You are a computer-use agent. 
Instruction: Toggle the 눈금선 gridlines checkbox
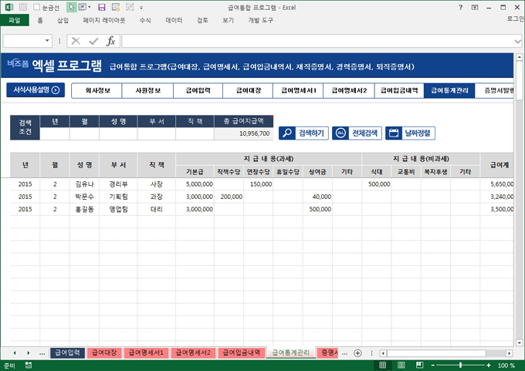(x=37, y=7)
